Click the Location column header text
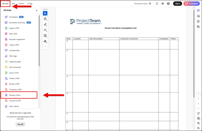The height and width of the screenshot is (131, 202). coord(77,39)
